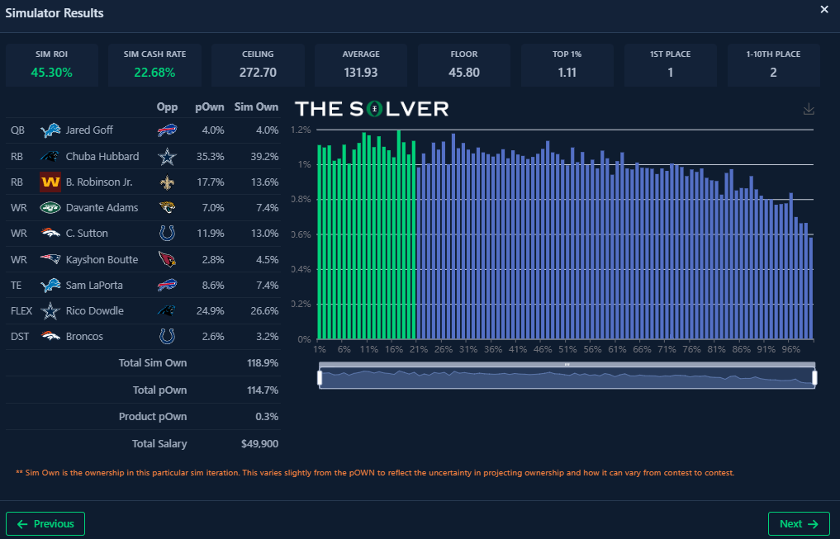Image resolution: width=840 pixels, height=539 pixels.
Task: Click the Total Sim Own value 118.9%
Action: point(263,363)
